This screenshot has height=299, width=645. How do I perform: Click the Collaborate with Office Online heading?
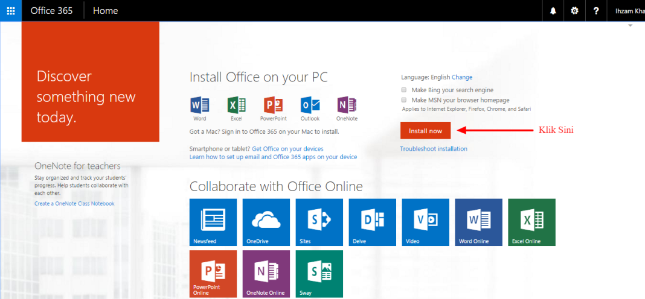(x=276, y=186)
